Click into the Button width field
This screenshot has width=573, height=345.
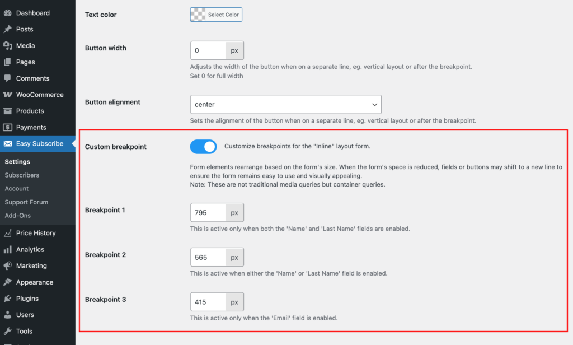[208, 50]
